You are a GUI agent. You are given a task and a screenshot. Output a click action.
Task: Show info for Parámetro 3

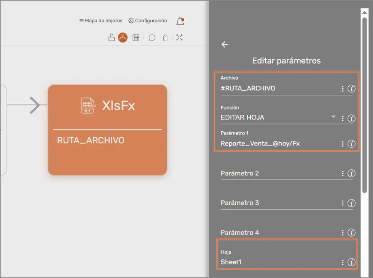coord(352,203)
